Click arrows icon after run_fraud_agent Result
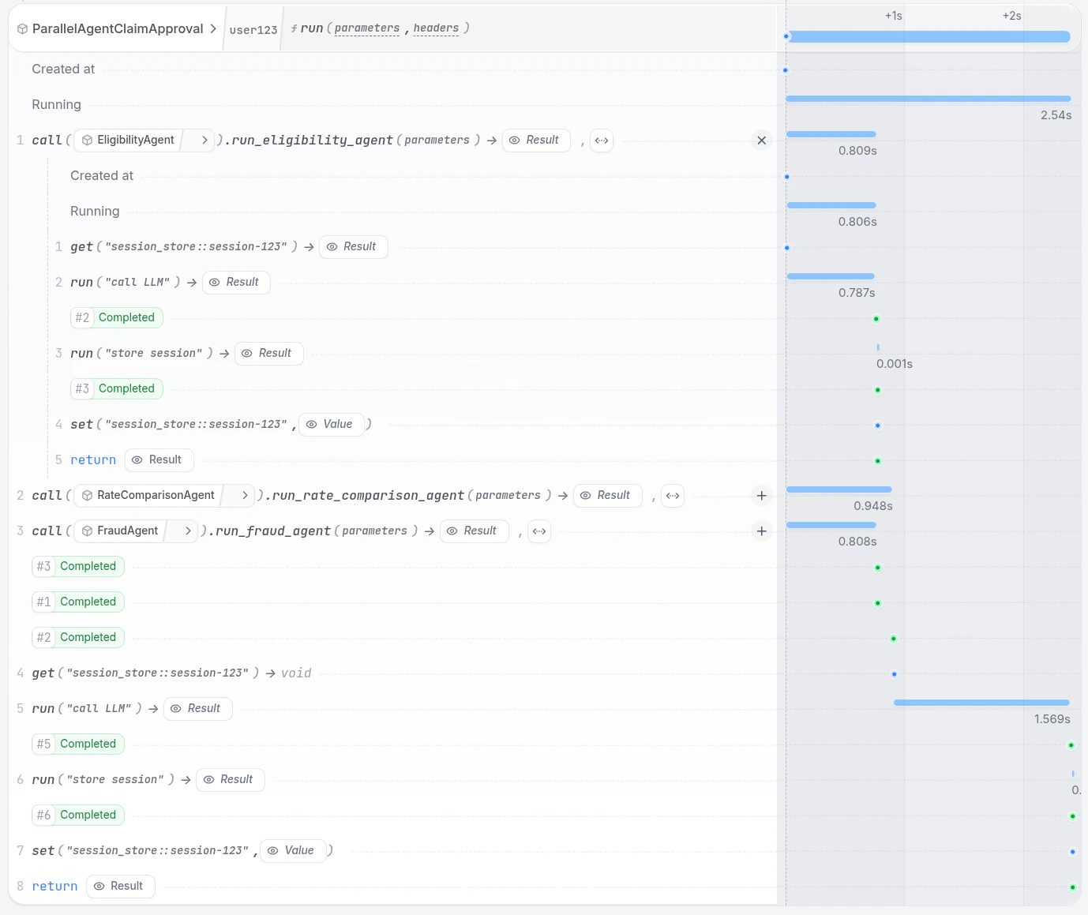This screenshot has height=915, width=1088. click(x=539, y=531)
